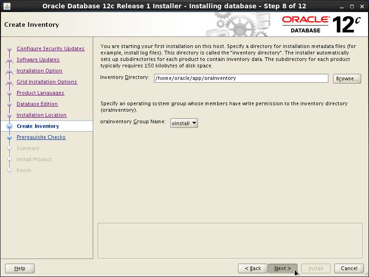This screenshot has height=277, width=369.
Task: Click the Create Inventory step bullet icon
Action: click(x=9, y=126)
